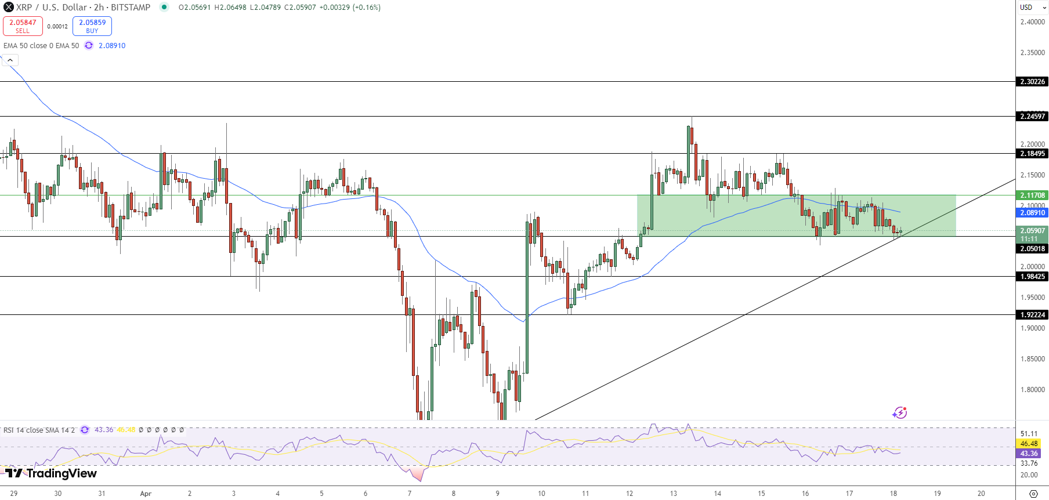Click the 2.40000 price scale value
This screenshot has width=1049, height=500.
click(1032, 22)
